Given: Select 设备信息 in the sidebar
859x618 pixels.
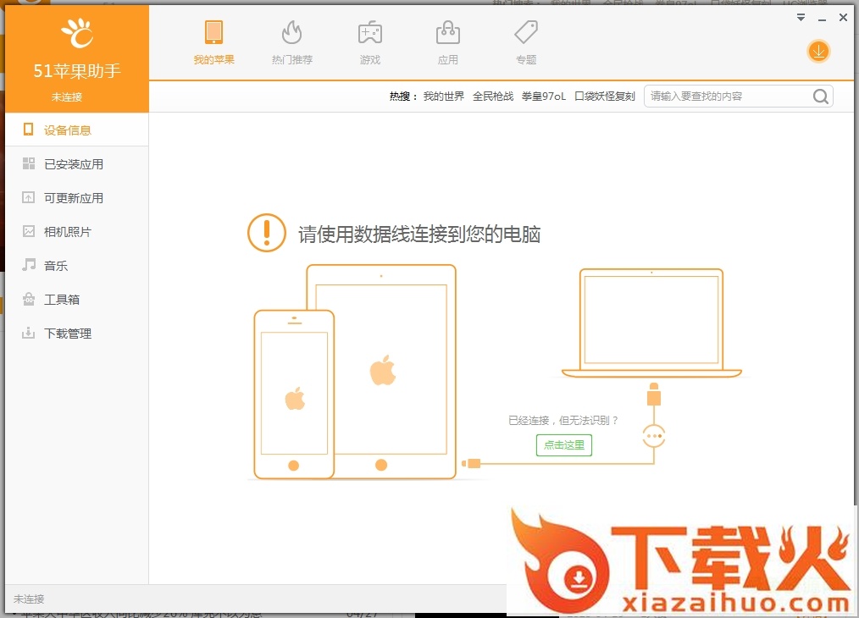Looking at the screenshot, I should (x=77, y=130).
